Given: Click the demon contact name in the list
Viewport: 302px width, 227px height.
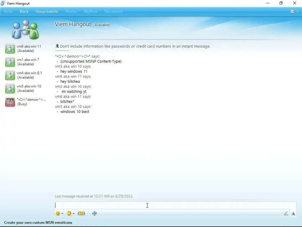Looking at the screenshot, I should [x=31, y=100].
